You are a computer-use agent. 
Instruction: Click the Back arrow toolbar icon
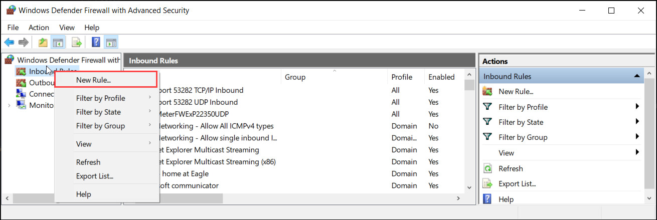tap(9, 43)
